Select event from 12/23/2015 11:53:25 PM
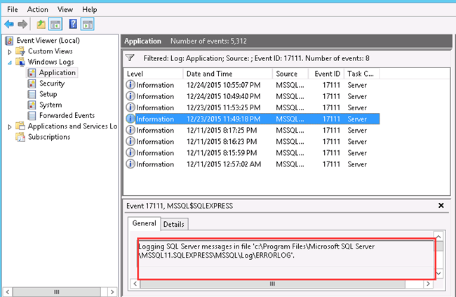This screenshot has width=456, height=297. pyautogui.click(x=252, y=107)
